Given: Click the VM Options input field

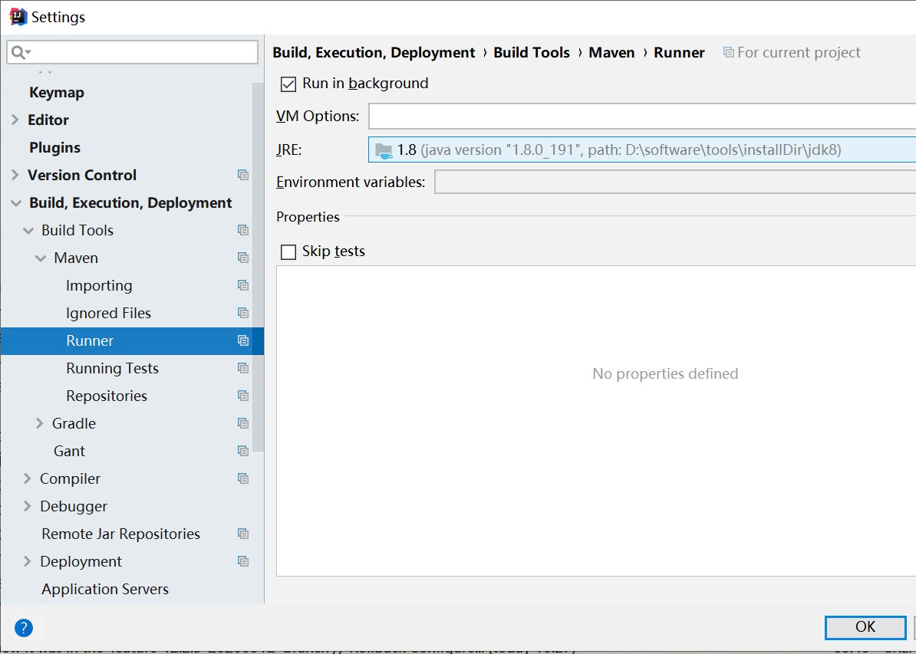Looking at the screenshot, I should 642,117.
